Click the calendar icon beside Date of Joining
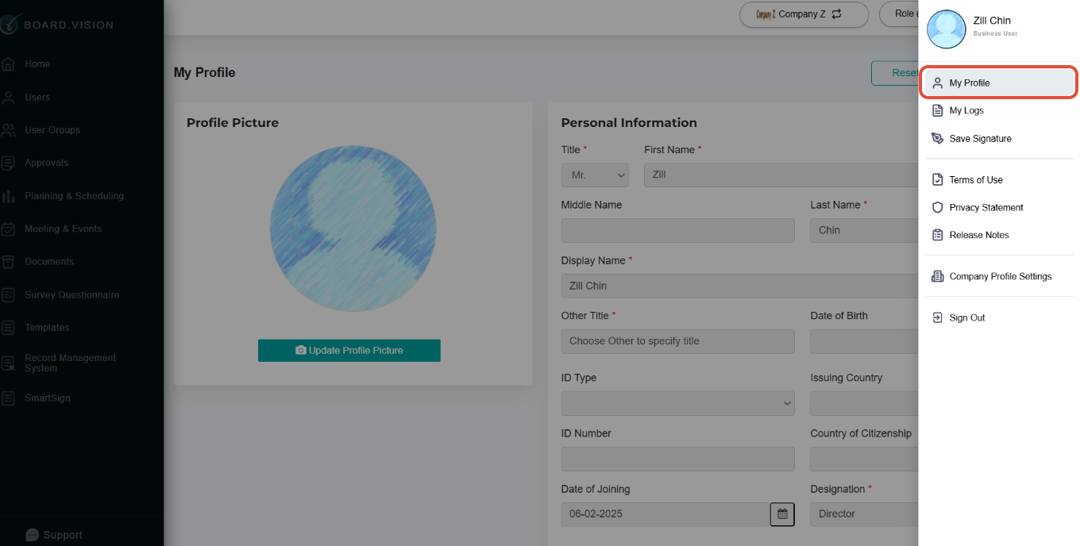Viewport: 1080px width, 546px height. click(x=782, y=514)
